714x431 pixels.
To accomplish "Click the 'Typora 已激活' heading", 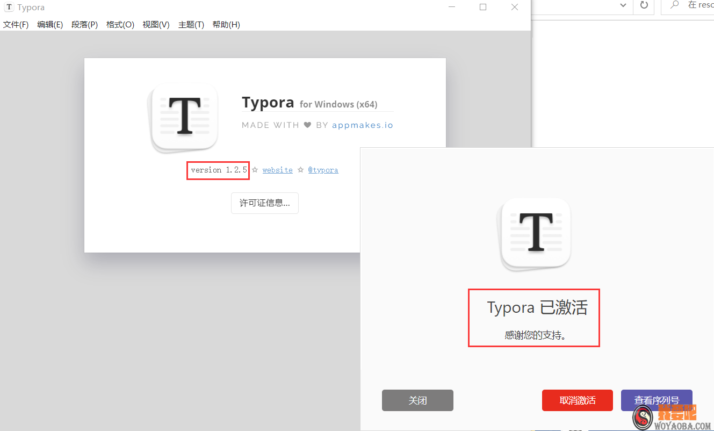I will coord(537,308).
